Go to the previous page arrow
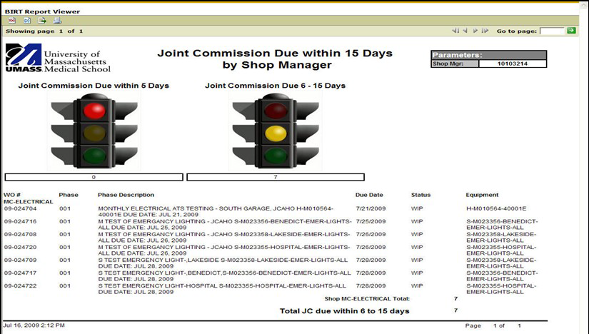Image resolution: width=589 pixels, height=334 pixels. [x=465, y=31]
